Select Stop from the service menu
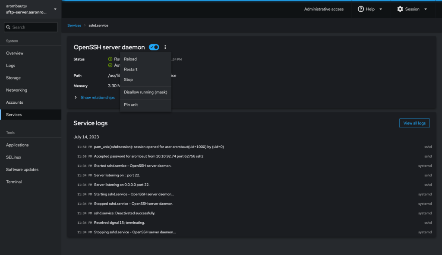The width and height of the screenshot is (442, 255). click(129, 80)
